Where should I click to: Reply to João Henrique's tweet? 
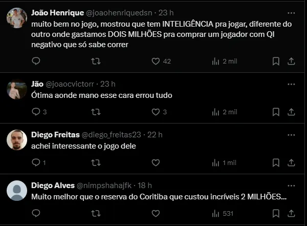tap(36, 61)
